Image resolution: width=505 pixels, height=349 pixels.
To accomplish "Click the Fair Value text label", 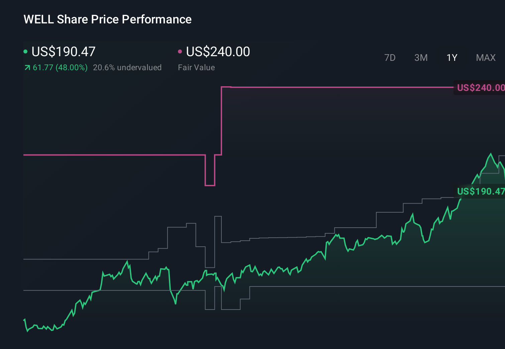I will [197, 67].
